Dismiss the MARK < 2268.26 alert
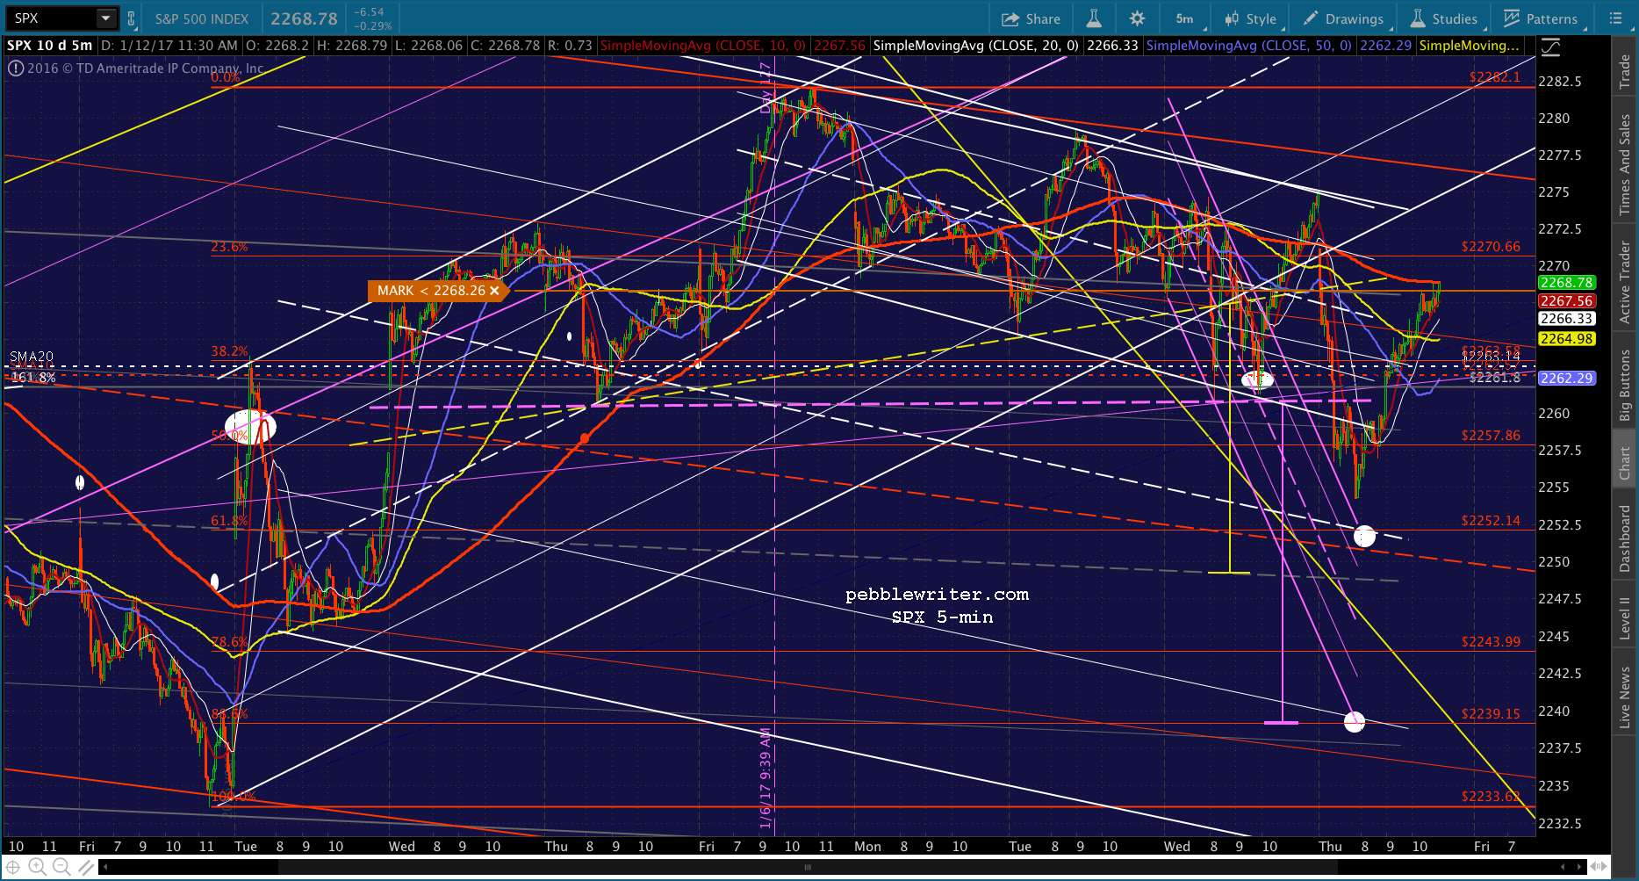This screenshot has height=881, width=1639. coord(494,291)
